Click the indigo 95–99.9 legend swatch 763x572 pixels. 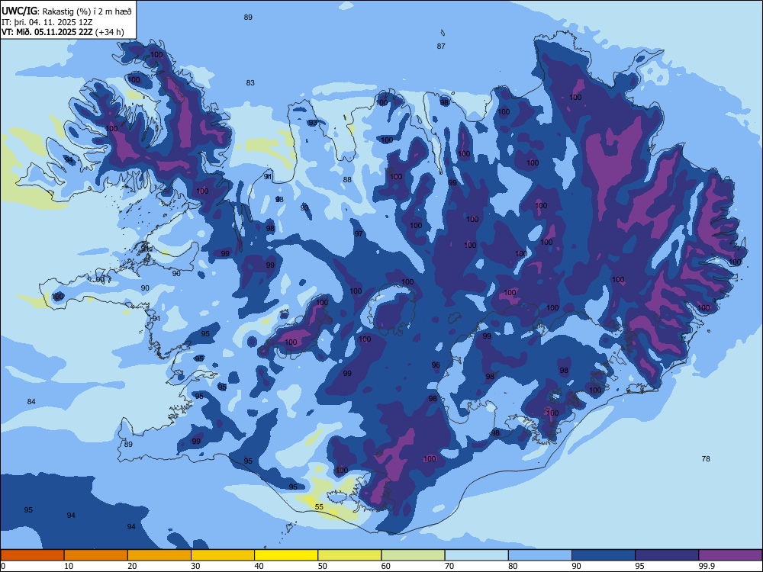pyautogui.click(x=667, y=555)
